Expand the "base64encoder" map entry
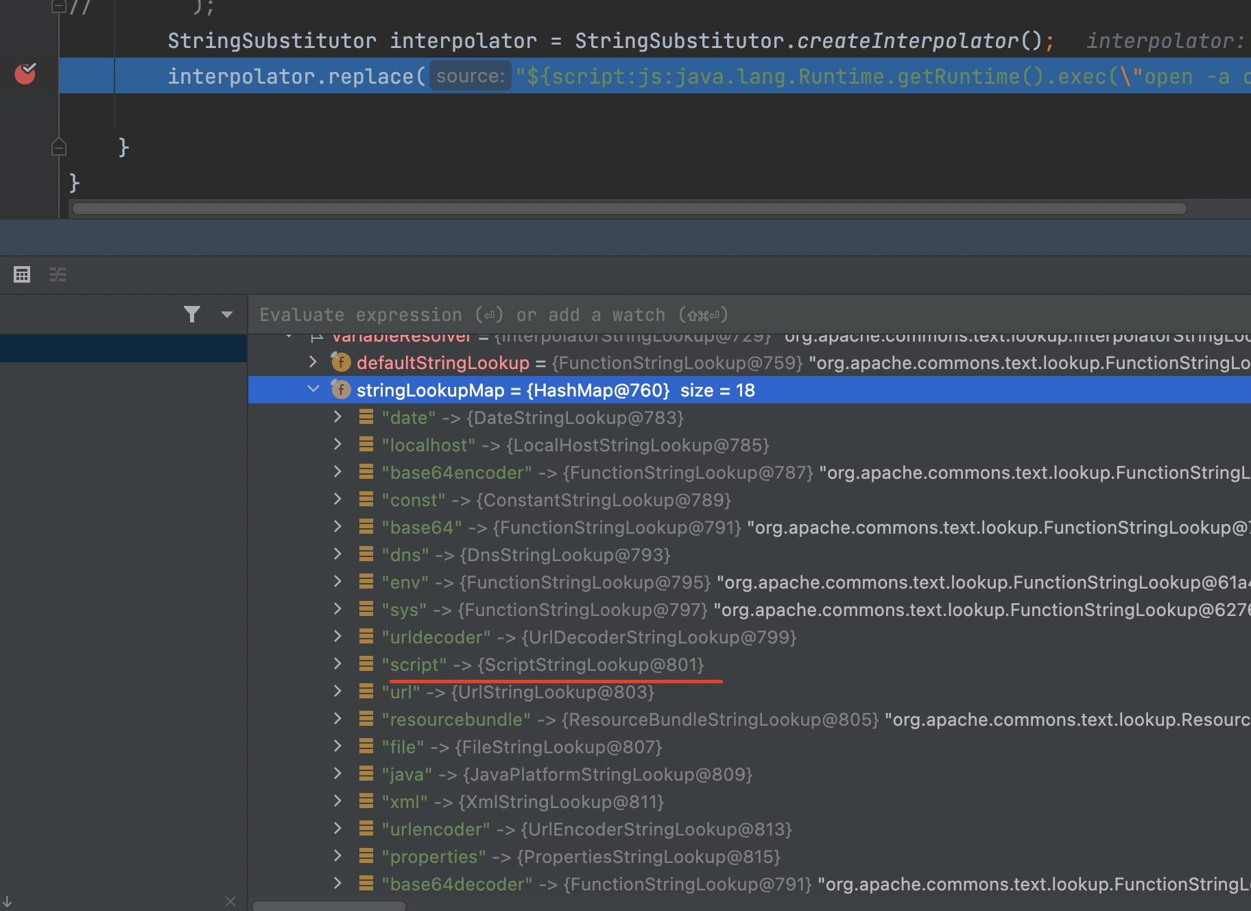This screenshot has width=1251, height=911. pos(337,471)
